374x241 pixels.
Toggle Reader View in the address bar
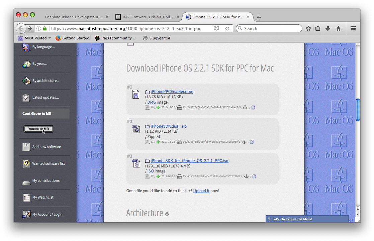(x=216, y=29)
